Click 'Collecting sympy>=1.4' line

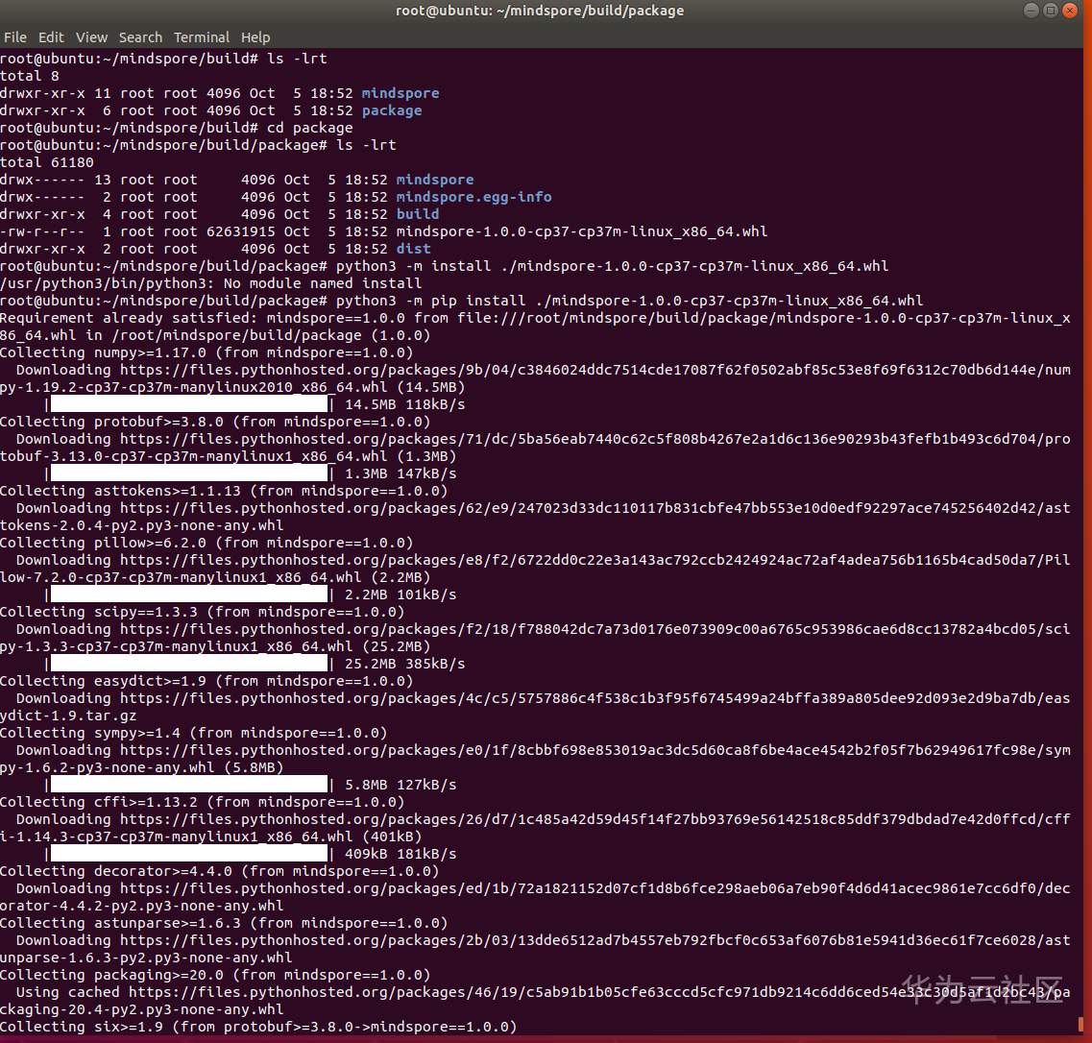[x=194, y=733]
